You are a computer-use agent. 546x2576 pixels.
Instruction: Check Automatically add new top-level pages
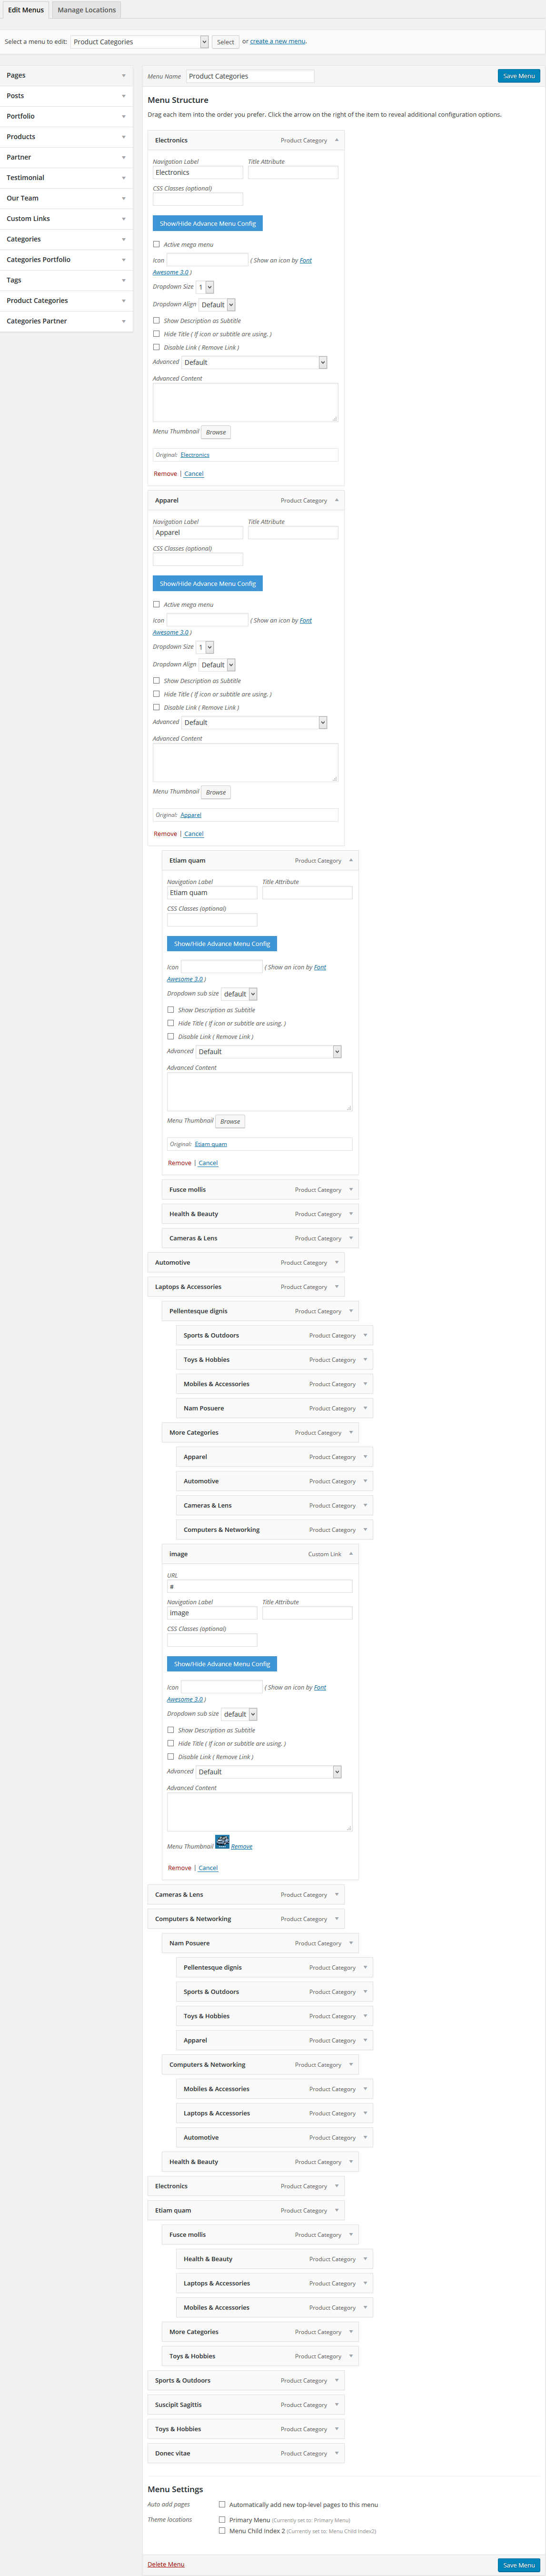point(222,2505)
